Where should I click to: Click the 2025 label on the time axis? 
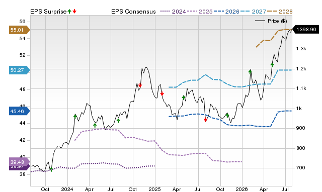pos(154,189)
